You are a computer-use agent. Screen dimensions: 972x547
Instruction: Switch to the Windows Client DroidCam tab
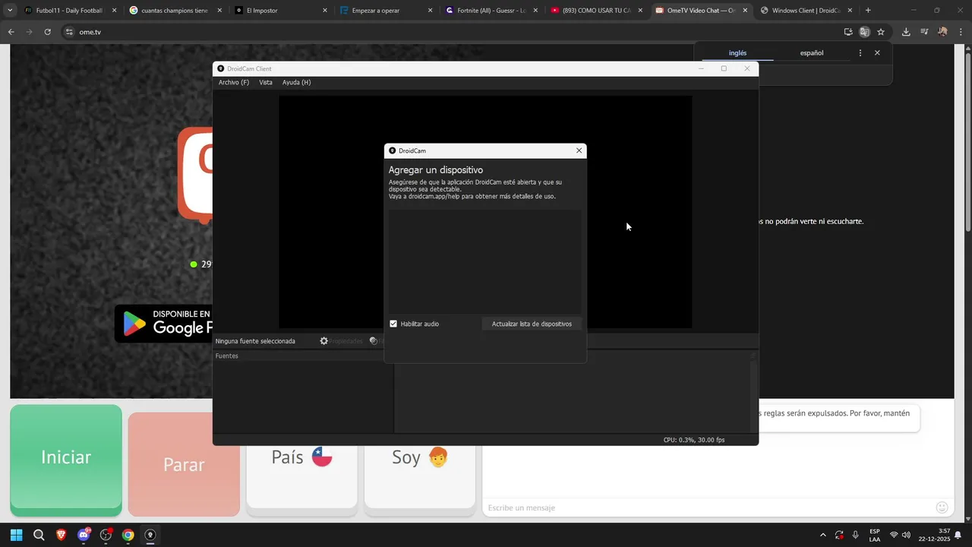[806, 11]
